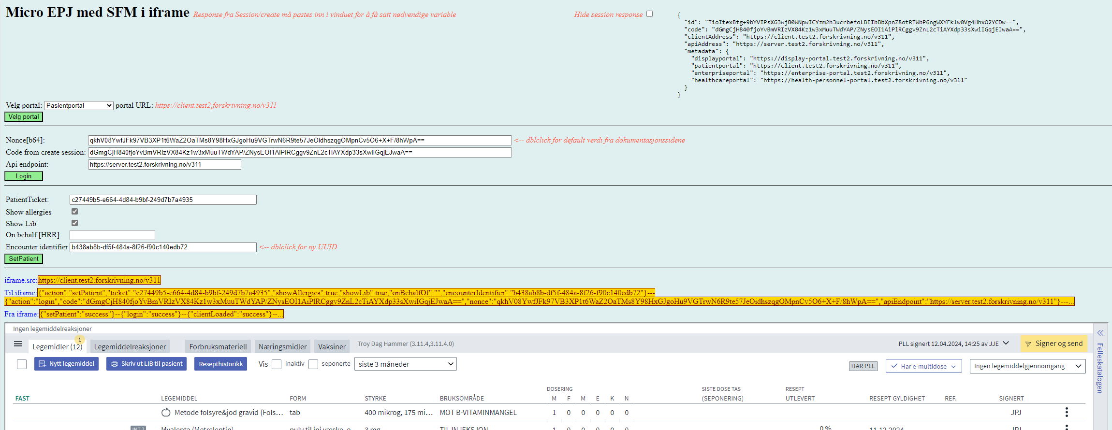Click the Nytt legemiddel button

(67, 364)
